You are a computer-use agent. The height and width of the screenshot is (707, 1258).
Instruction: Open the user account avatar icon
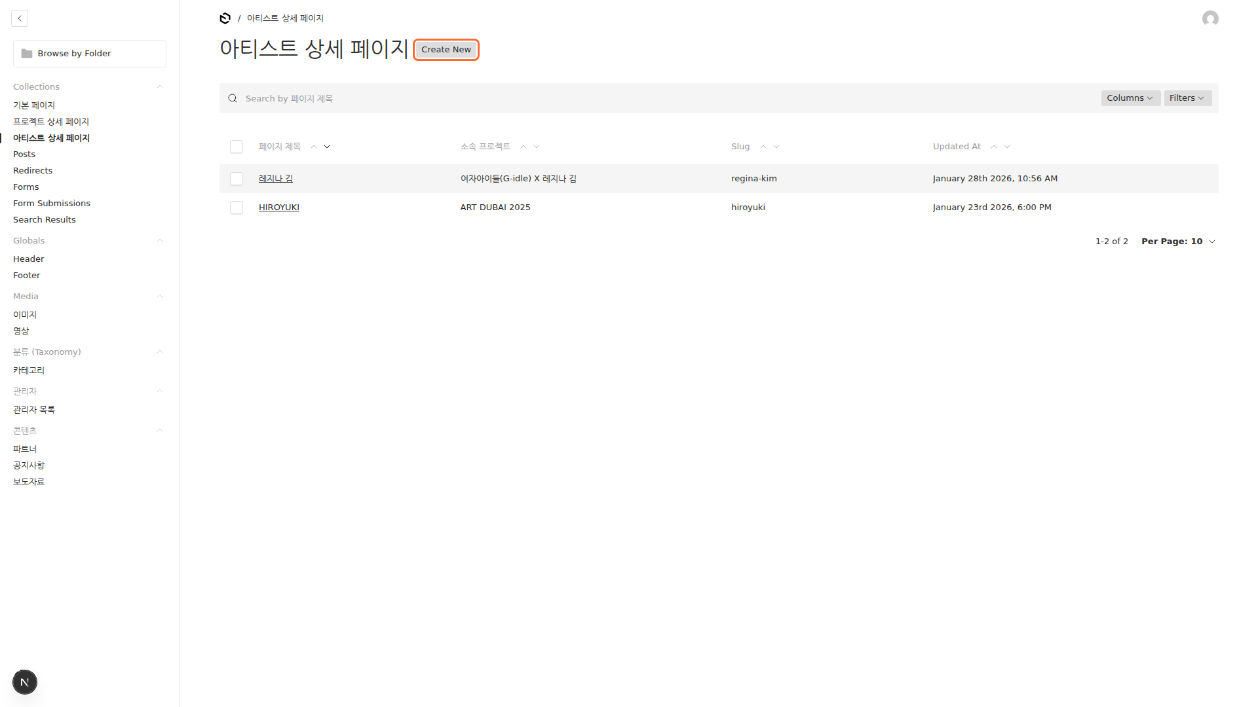[x=1210, y=18]
